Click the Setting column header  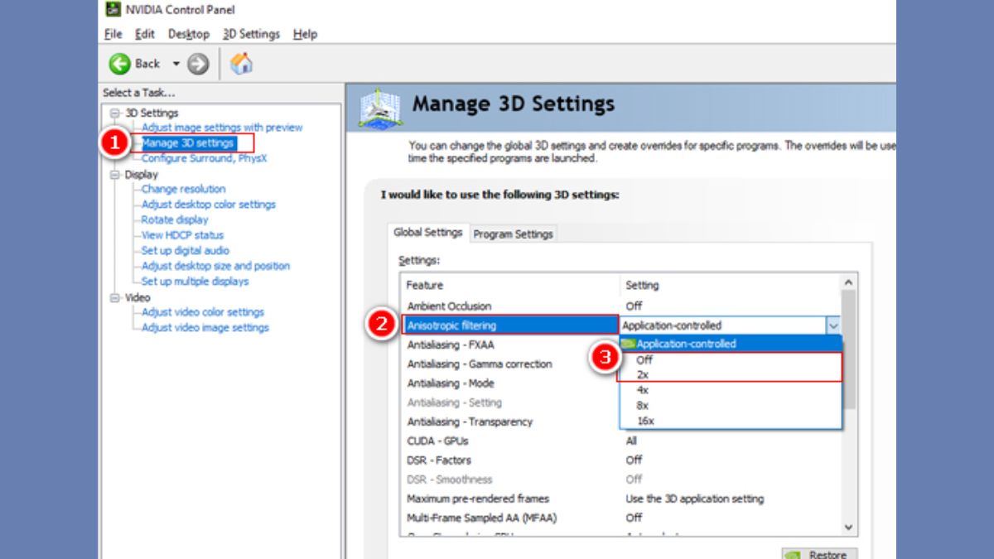tap(731, 285)
